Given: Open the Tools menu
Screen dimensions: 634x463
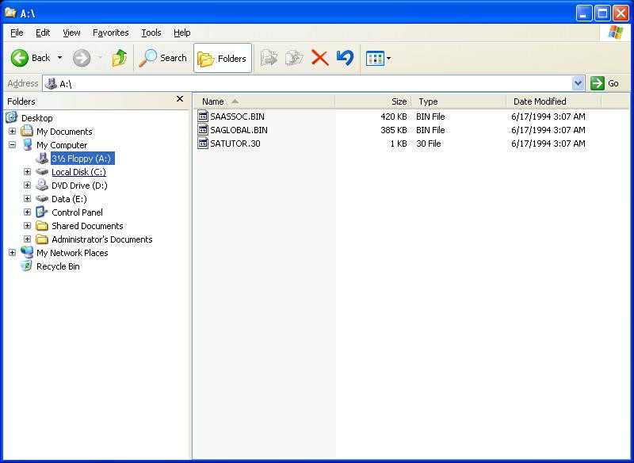Looking at the screenshot, I should pos(151,33).
